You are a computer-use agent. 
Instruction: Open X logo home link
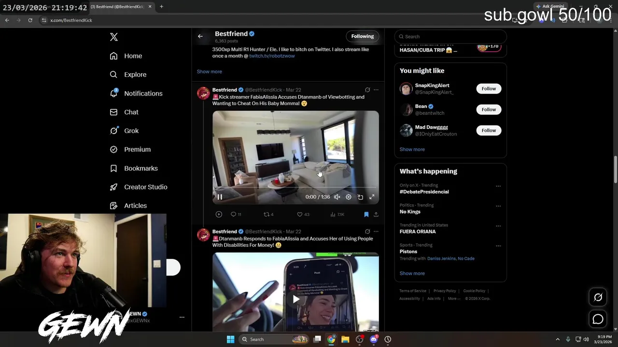pos(113,37)
